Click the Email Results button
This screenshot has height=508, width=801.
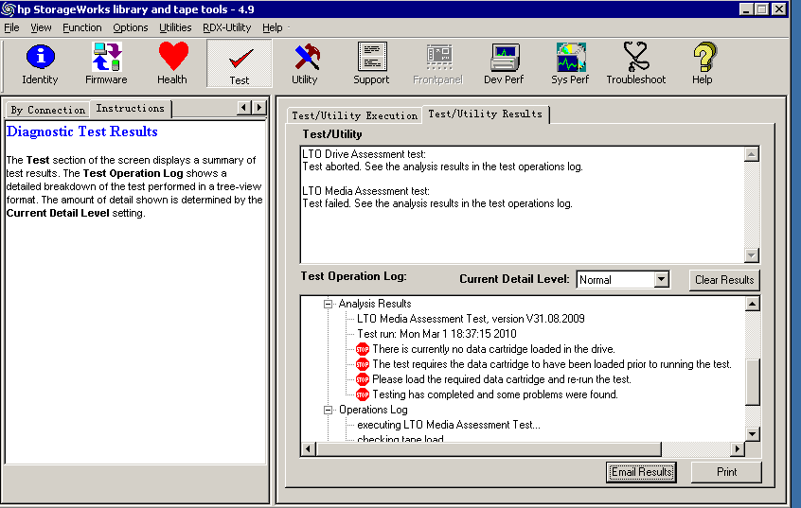tap(641, 472)
